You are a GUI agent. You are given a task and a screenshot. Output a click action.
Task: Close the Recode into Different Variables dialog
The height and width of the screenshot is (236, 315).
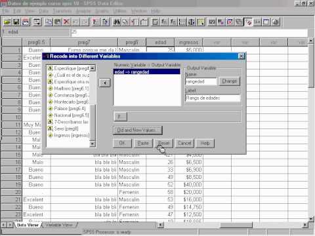[x=241, y=56]
